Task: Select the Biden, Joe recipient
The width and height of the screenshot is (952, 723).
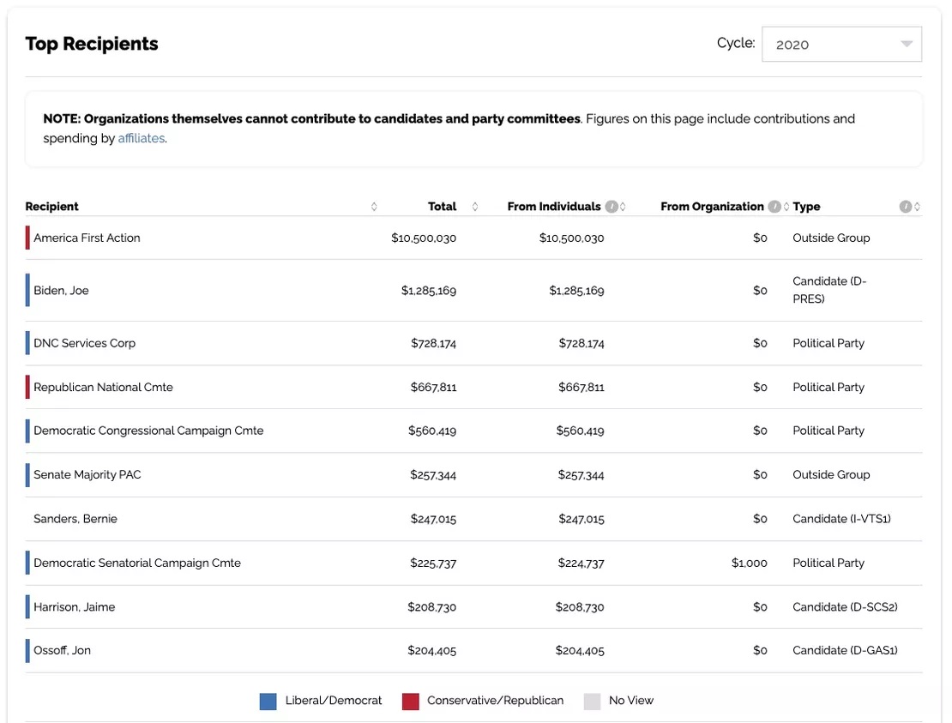Action: 61,290
